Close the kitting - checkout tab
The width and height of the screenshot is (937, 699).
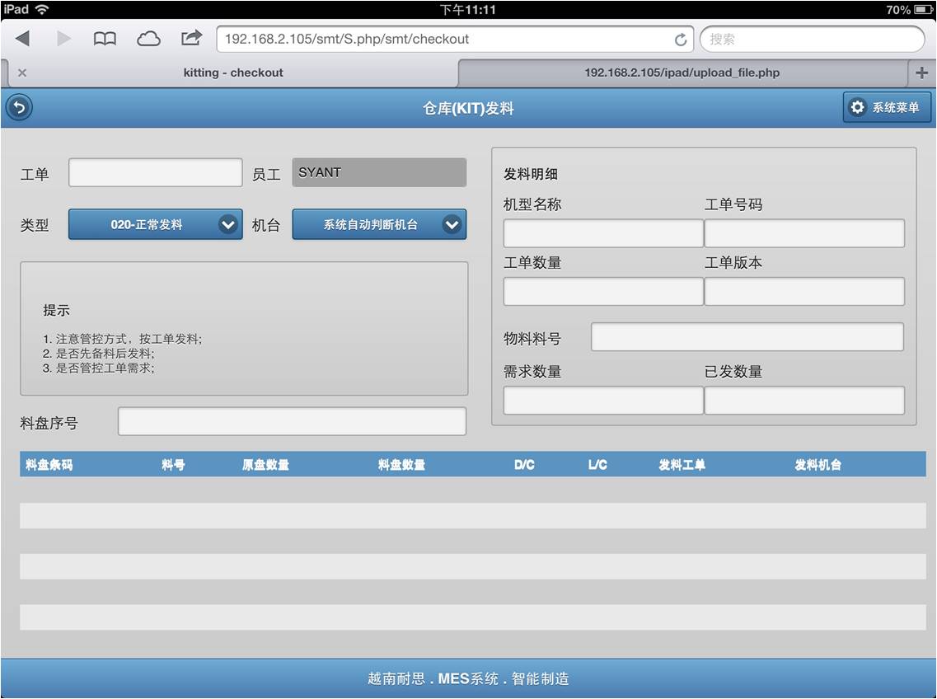(22, 73)
